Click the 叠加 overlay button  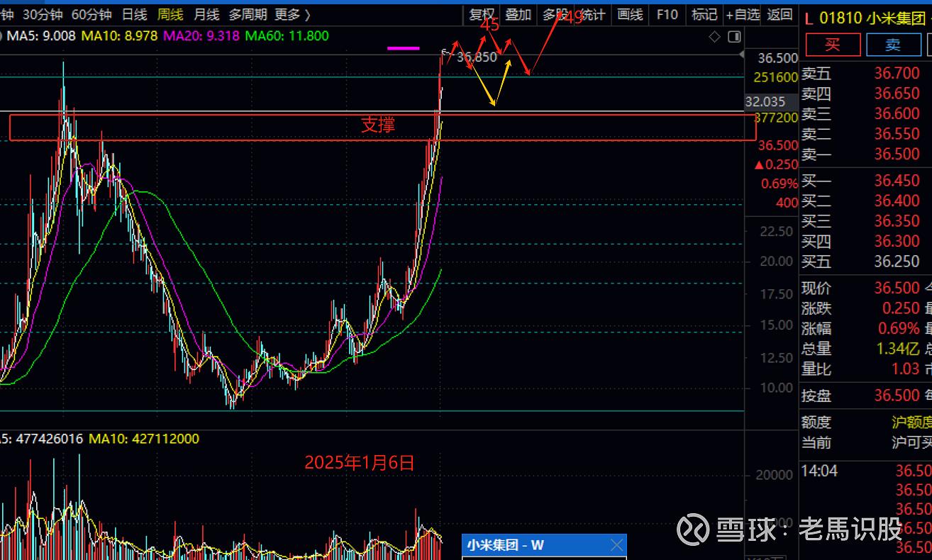[518, 14]
